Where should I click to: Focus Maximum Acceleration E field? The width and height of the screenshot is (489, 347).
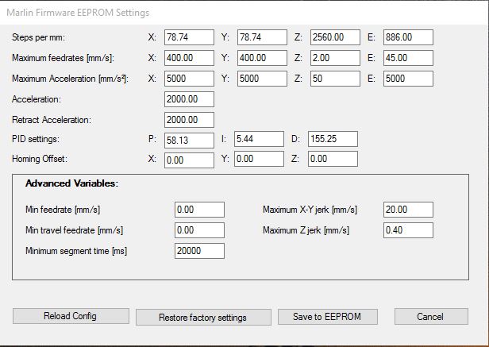click(x=408, y=79)
